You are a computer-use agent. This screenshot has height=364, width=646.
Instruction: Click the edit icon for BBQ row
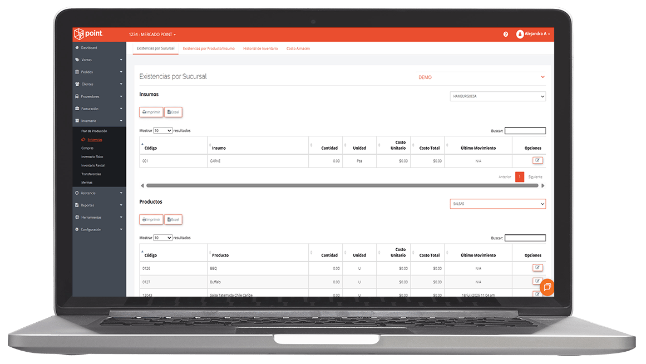pos(537,268)
